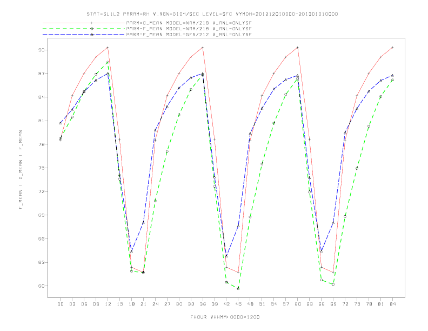Click the blue dashed legend line sample
The image size is (428, 331).
coord(84,35)
